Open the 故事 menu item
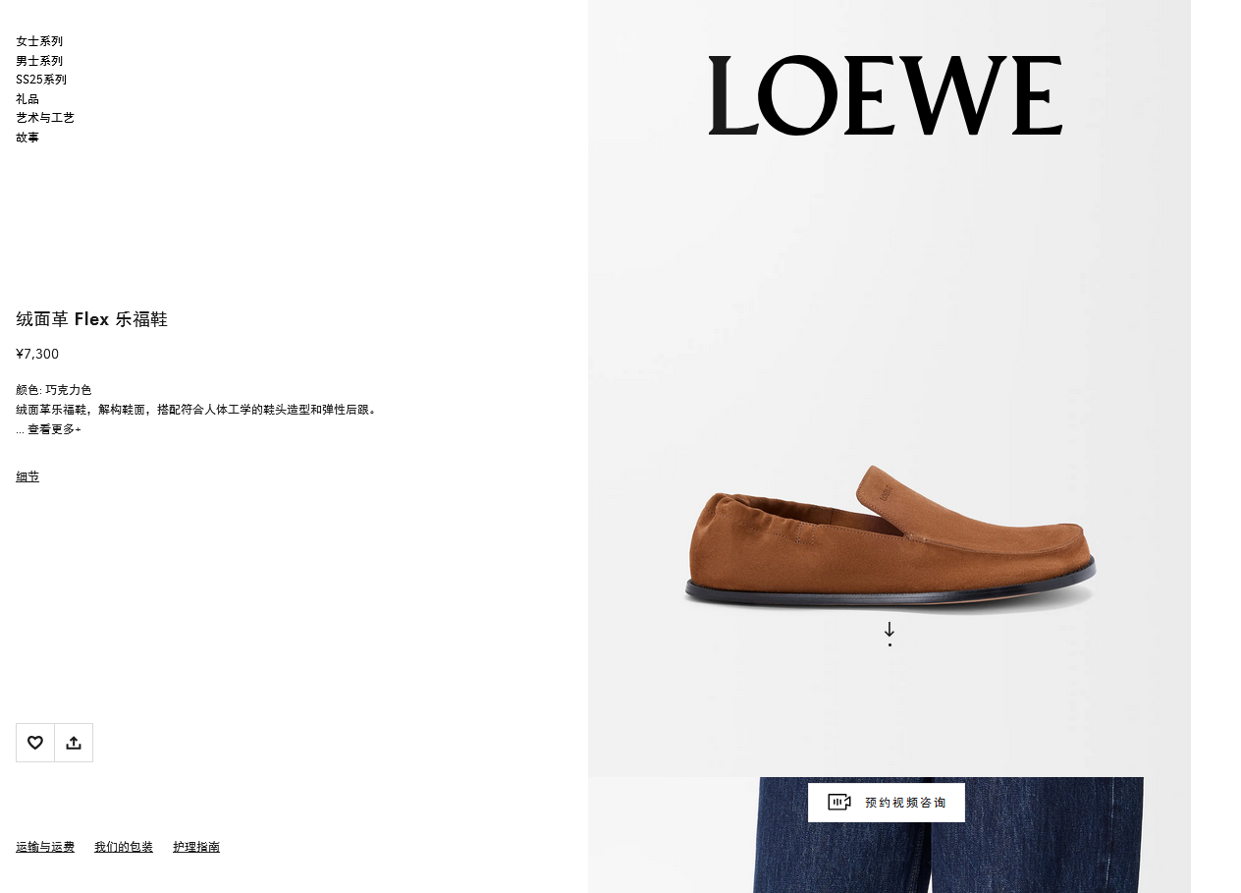The width and height of the screenshot is (1241, 893). coord(27,138)
